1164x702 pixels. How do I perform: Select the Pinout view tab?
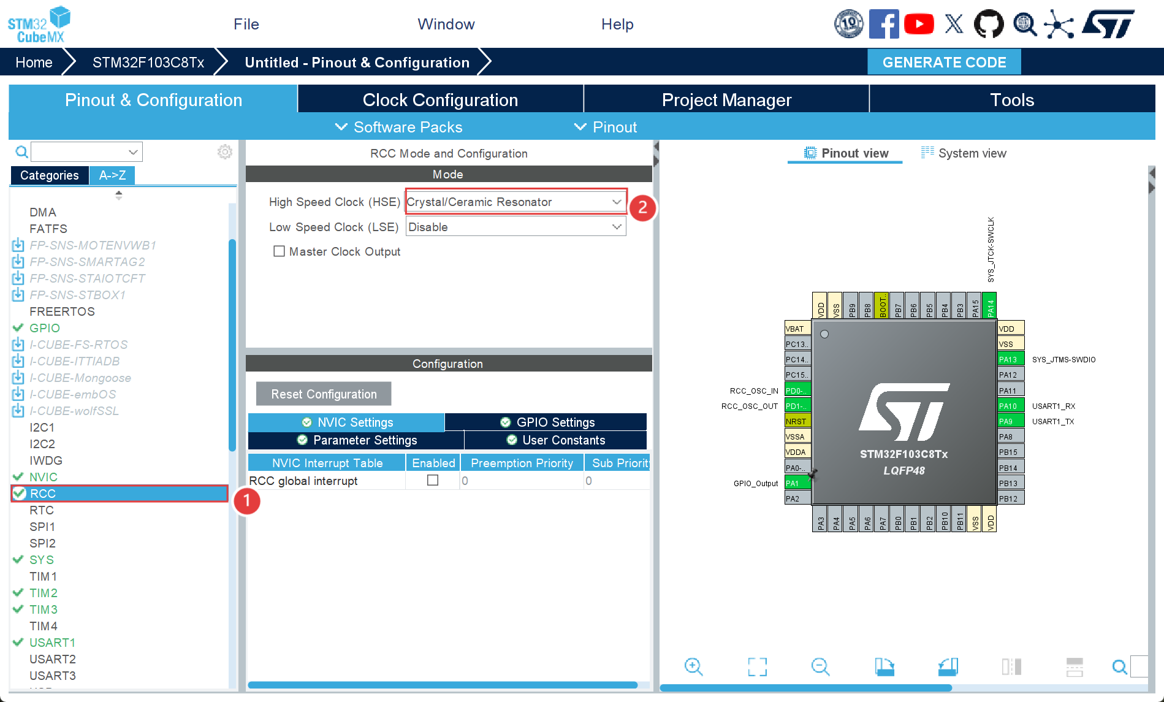click(846, 153)
